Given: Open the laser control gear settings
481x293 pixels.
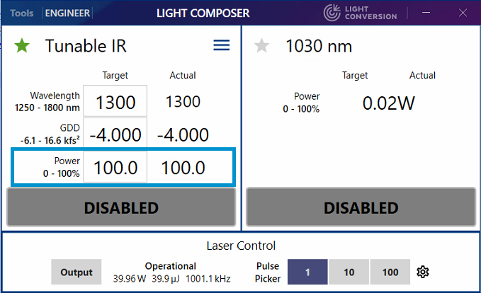Looking at the screenshot, I should 423,272.
